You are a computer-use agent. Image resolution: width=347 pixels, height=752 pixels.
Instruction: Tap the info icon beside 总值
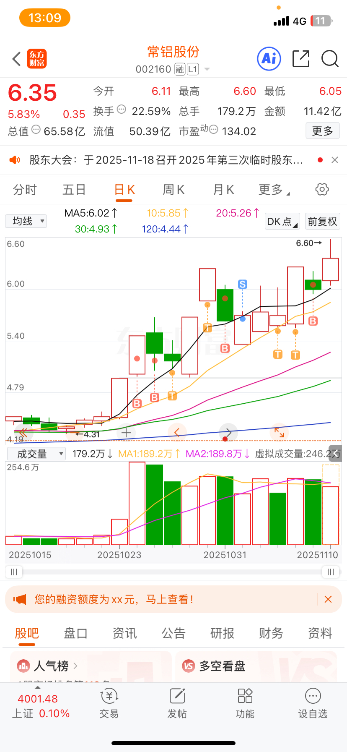(x=36, y=130)
